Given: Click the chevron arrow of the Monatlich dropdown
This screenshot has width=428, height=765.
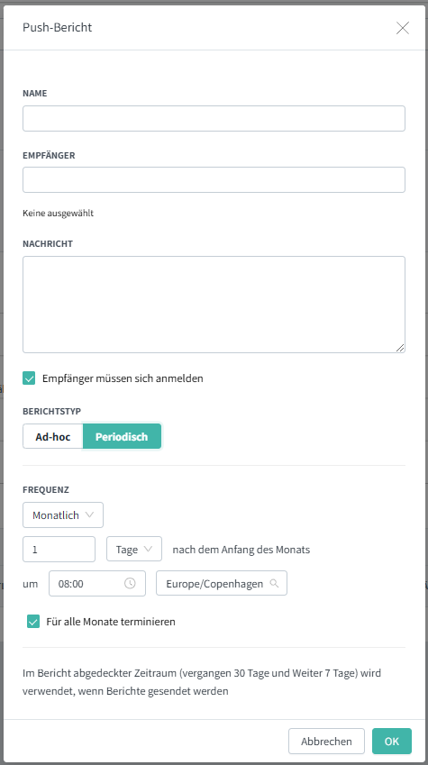Looking at the screenshot, I should click(89, 515).
